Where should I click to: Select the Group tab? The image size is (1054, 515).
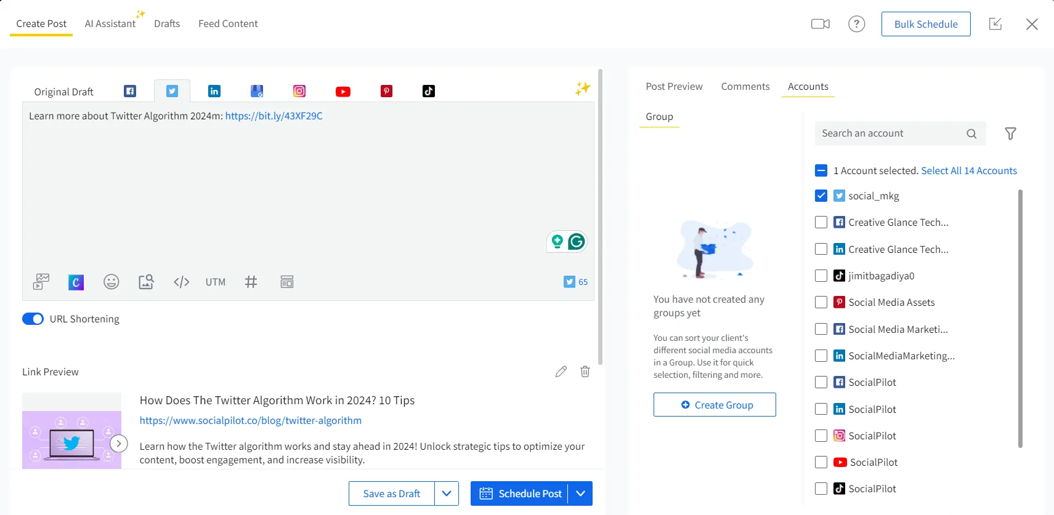tap(659, 117)
